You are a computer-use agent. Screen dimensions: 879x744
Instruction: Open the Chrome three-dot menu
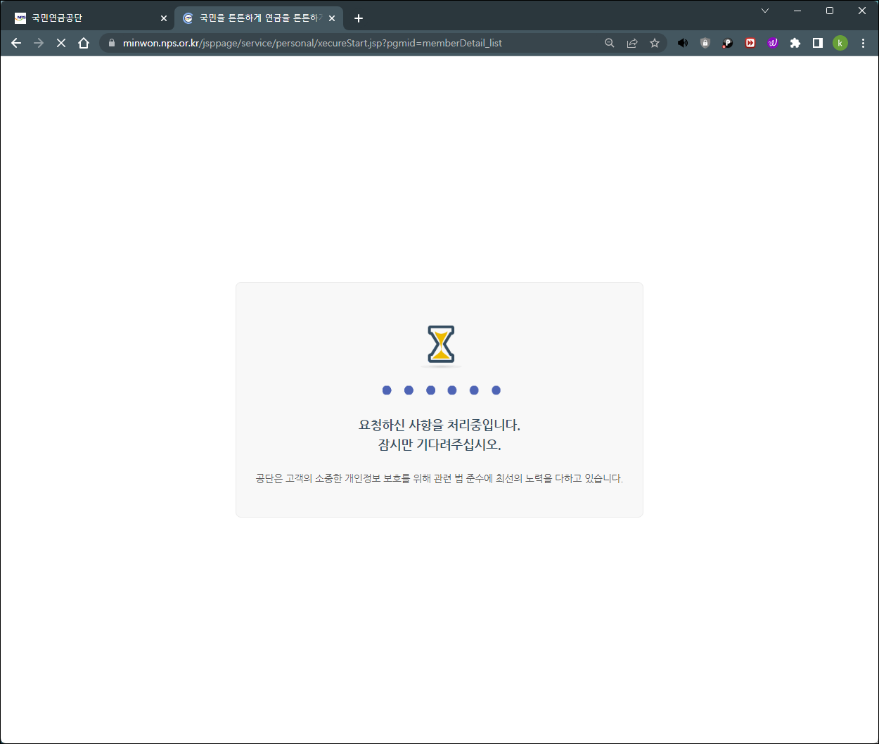(863, 43)
